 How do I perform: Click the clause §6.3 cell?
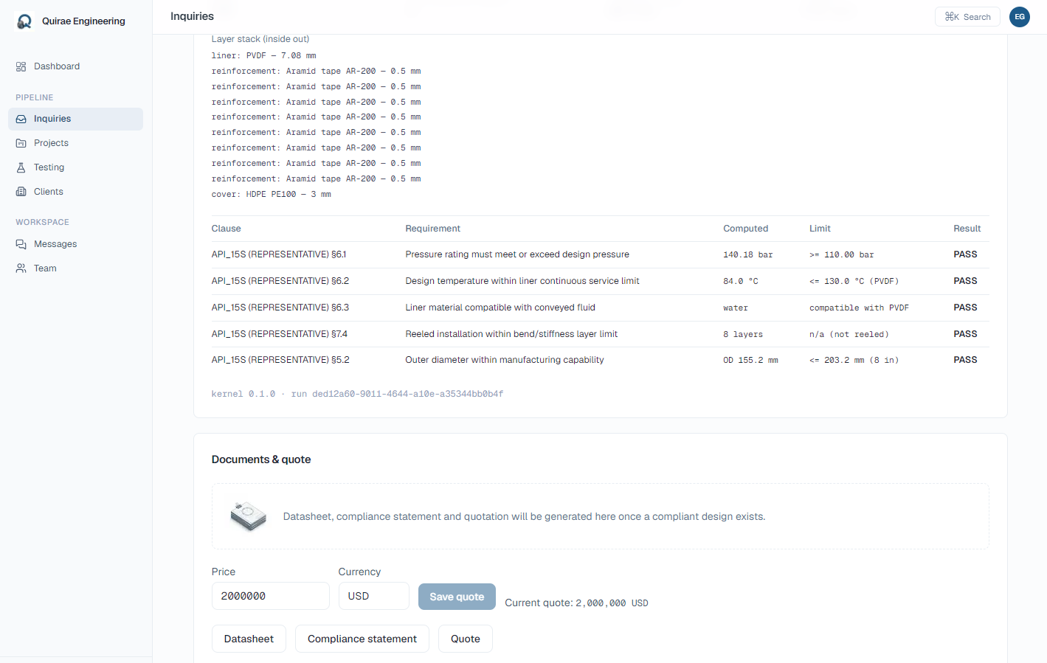tap(280, 308)
